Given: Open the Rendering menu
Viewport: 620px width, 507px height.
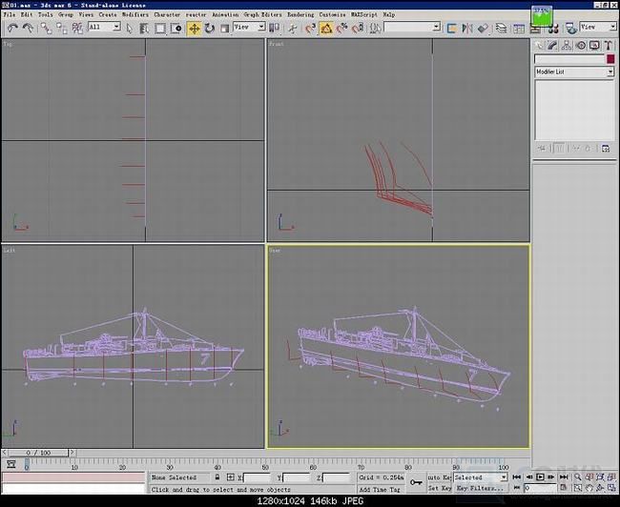Looking at the screenshot, I should click(x=300, y=14).
